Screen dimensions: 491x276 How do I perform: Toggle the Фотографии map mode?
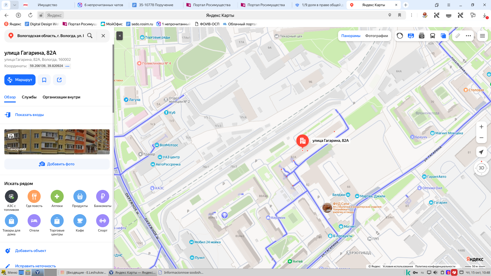(376, 36)
